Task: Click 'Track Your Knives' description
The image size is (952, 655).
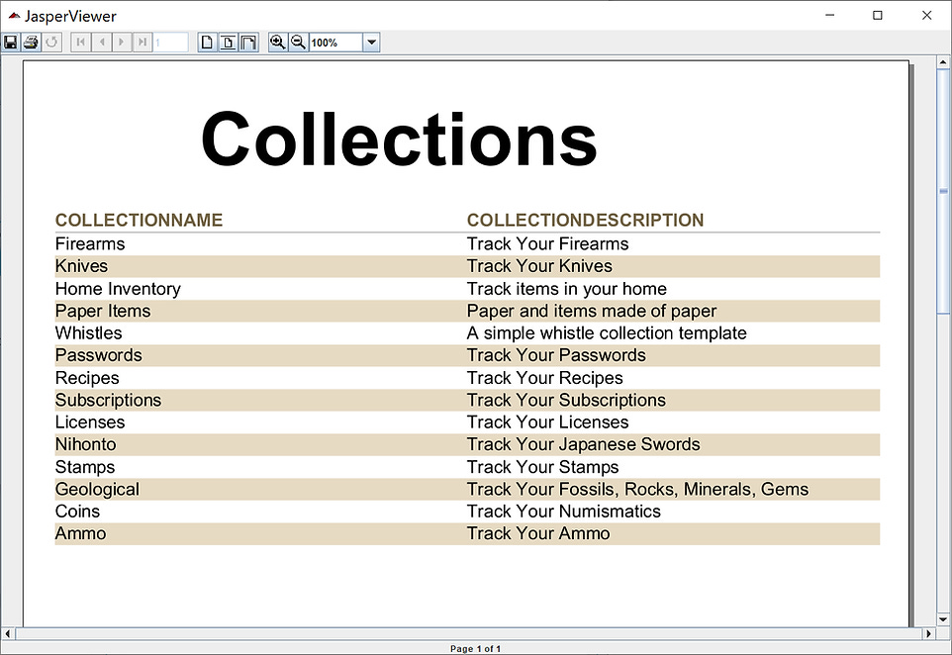Action: click(539, 266)
